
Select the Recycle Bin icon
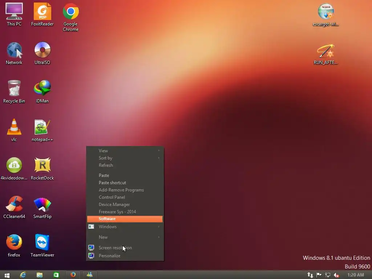click(x=14, y=92)
